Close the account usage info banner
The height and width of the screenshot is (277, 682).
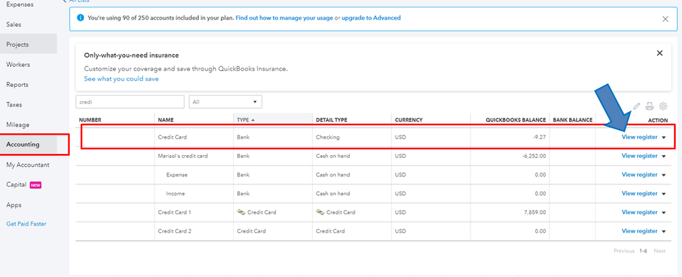click(x=665, y=18)
